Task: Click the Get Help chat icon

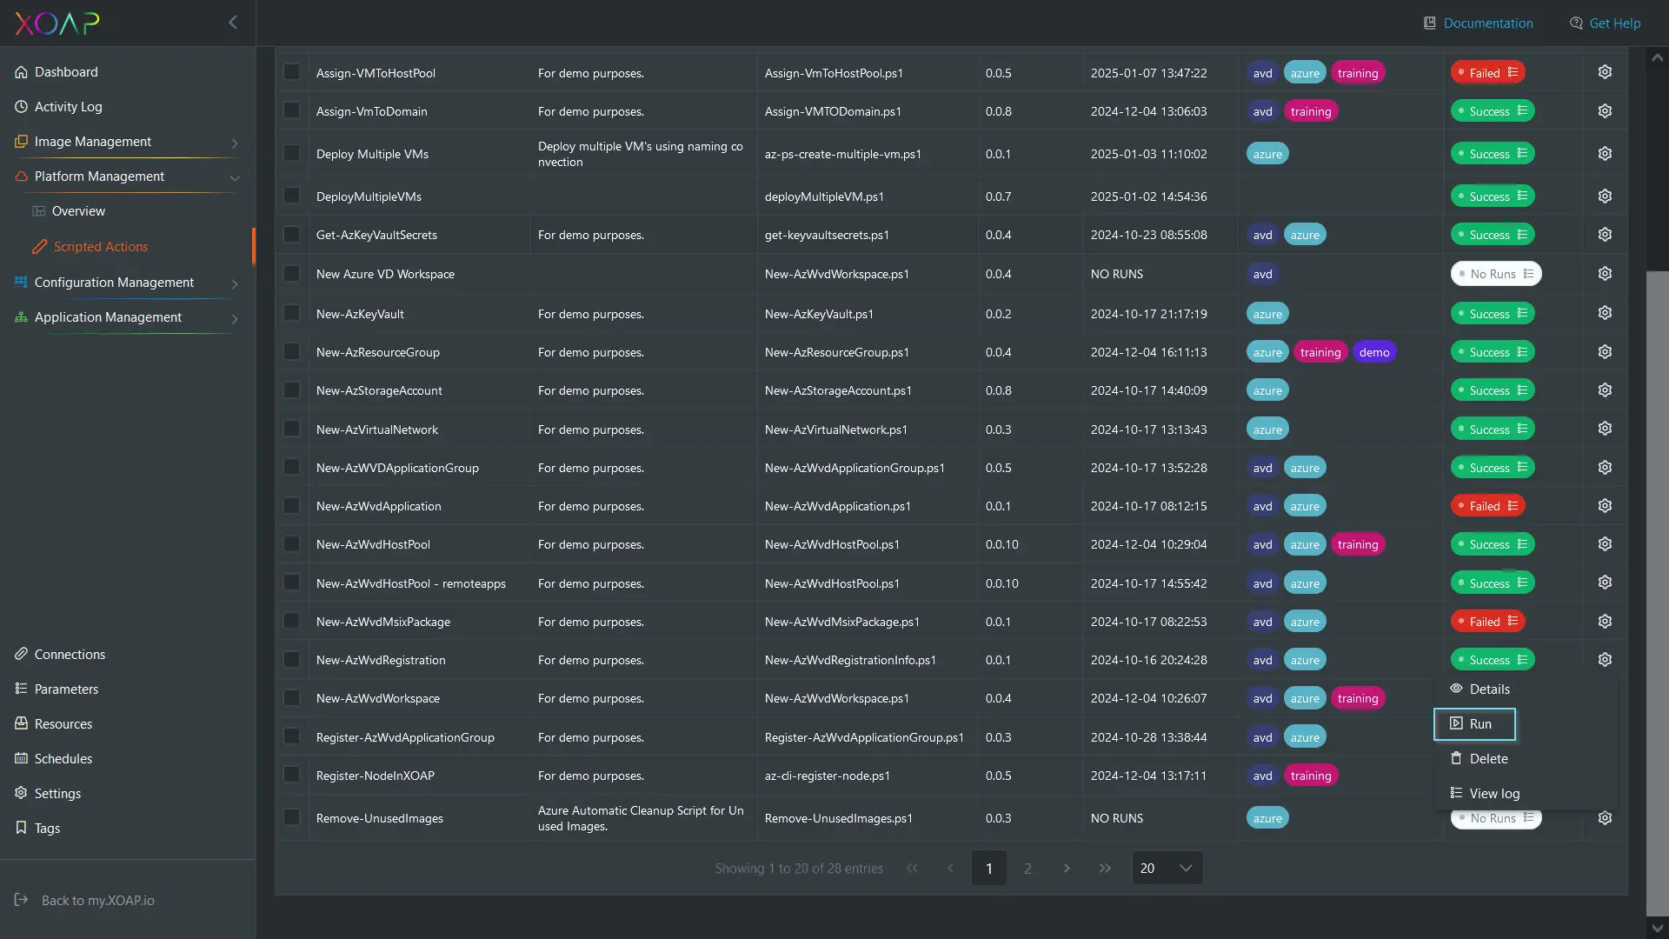Action: (1576, 23)
